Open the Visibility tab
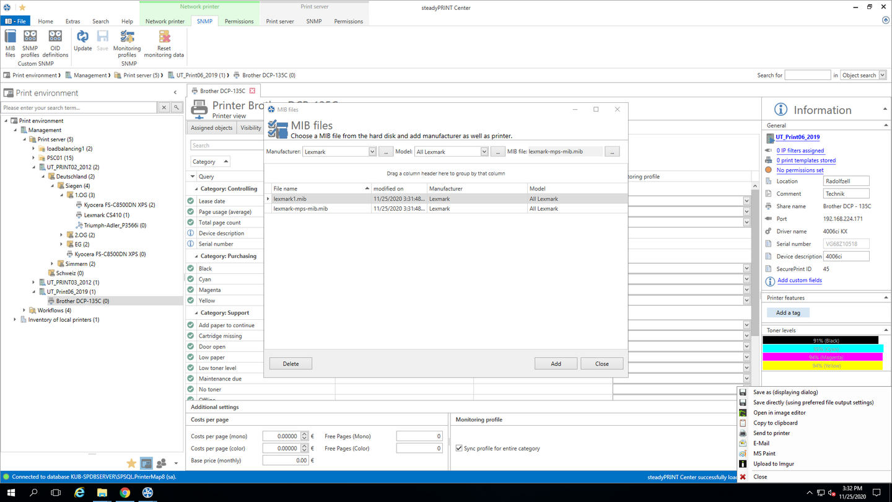The image size is (892, 502). (x=251, y=128)
